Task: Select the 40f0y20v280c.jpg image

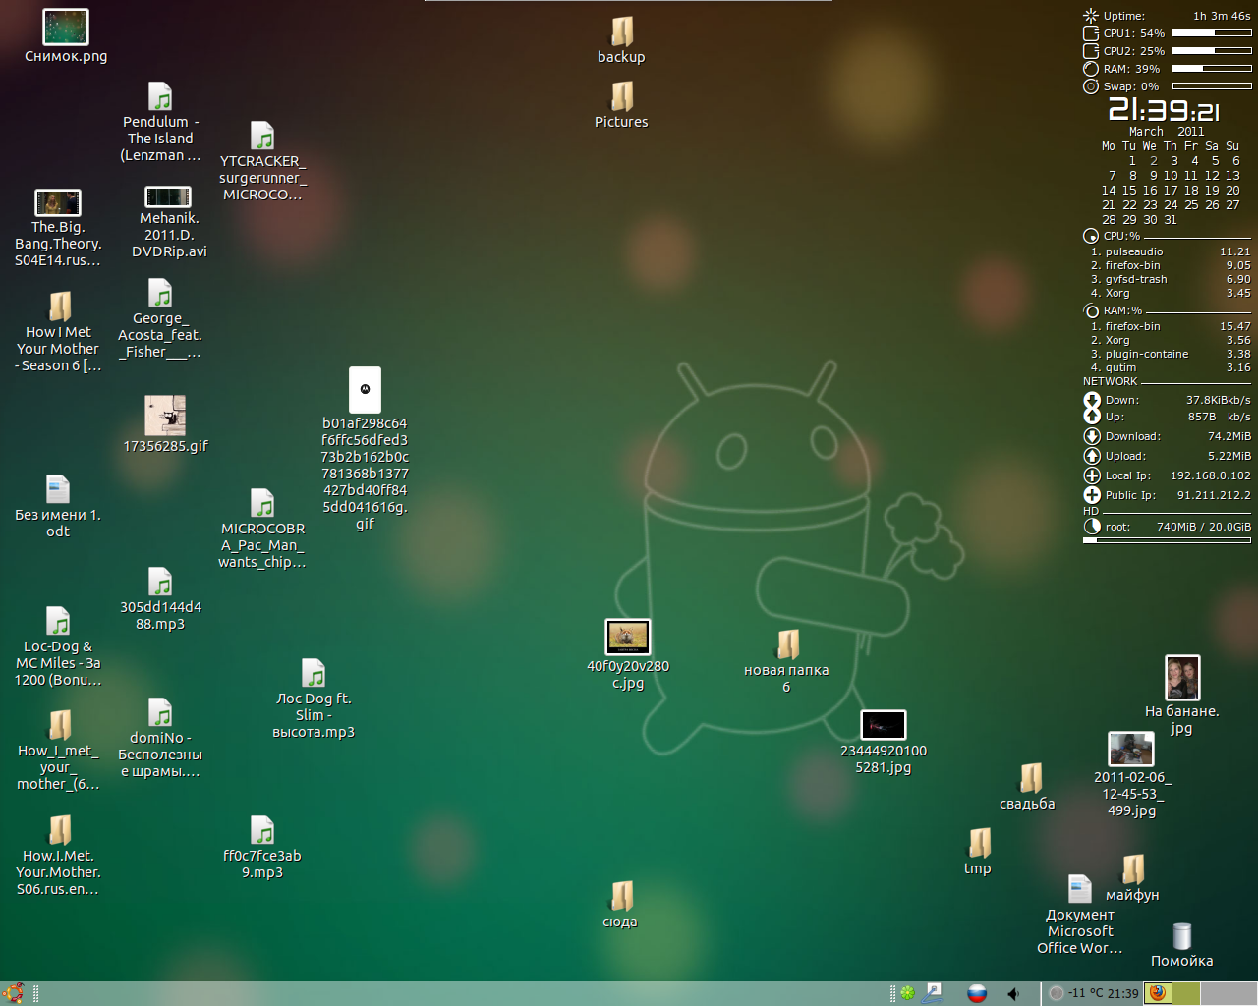Action: coord(628,654)
